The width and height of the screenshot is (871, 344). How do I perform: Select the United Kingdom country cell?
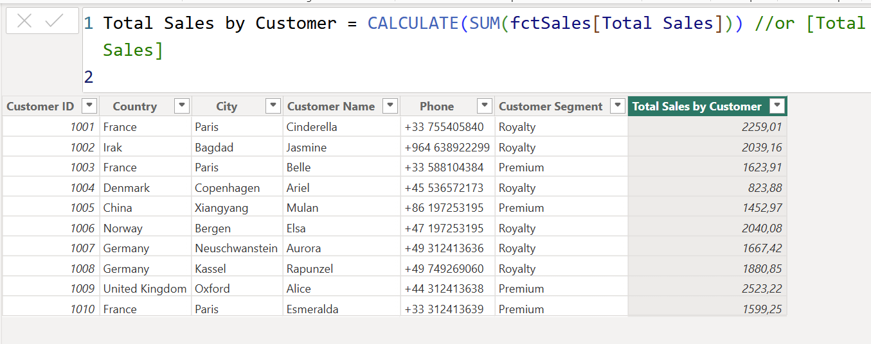145,289
